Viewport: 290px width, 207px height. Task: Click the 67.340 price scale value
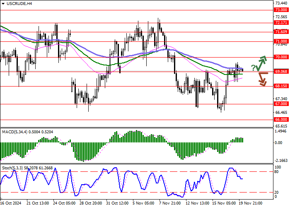click(281, 99)
